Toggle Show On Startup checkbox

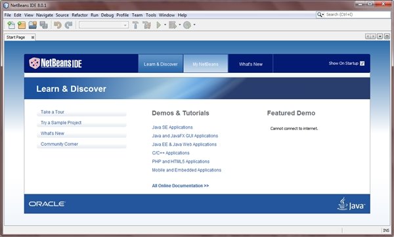362,63
